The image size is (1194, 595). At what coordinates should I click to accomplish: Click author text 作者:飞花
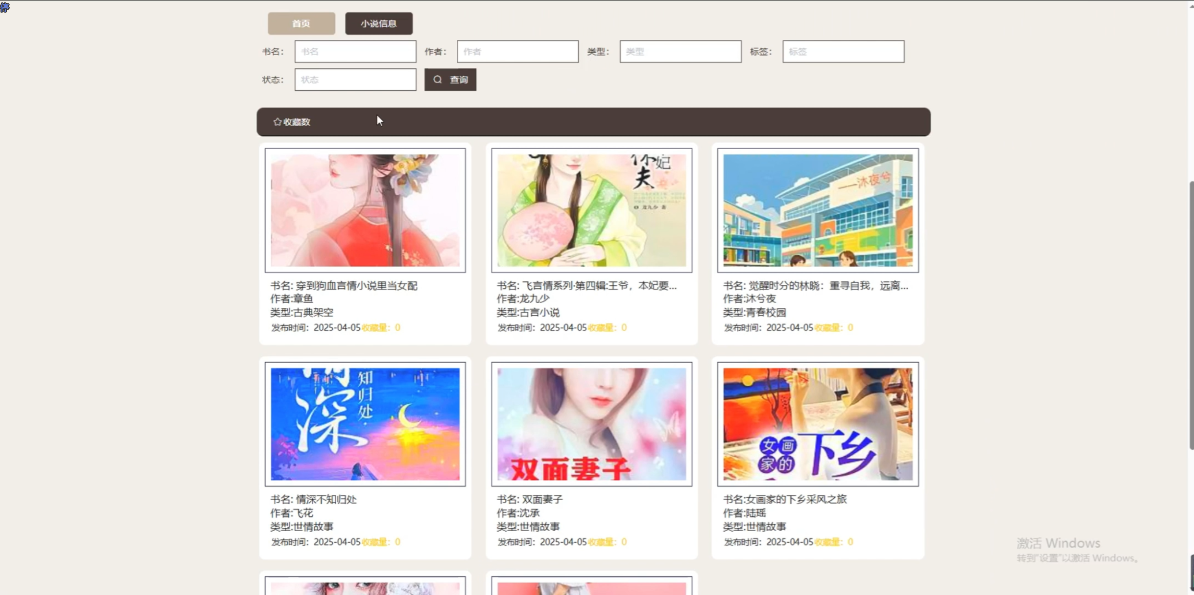(292, 513)
